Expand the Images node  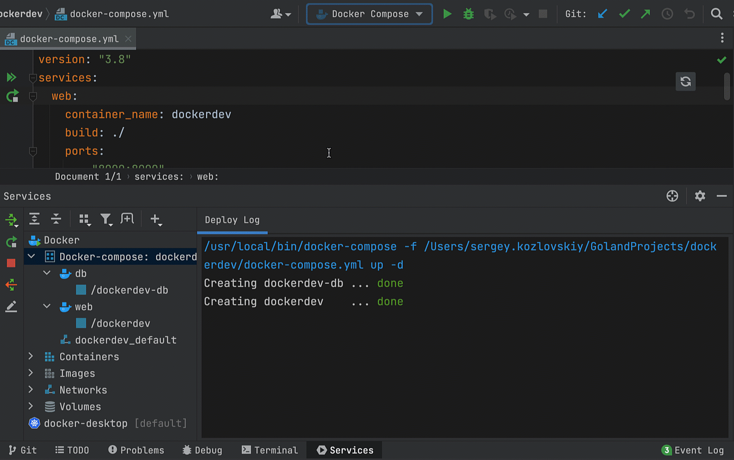[x=31, y=373]
